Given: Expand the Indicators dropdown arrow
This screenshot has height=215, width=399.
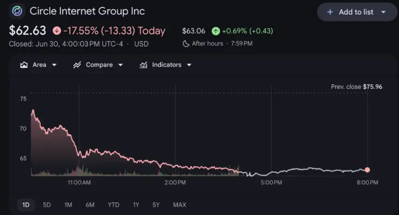Looking at the screenshot, I should (189, 65).
